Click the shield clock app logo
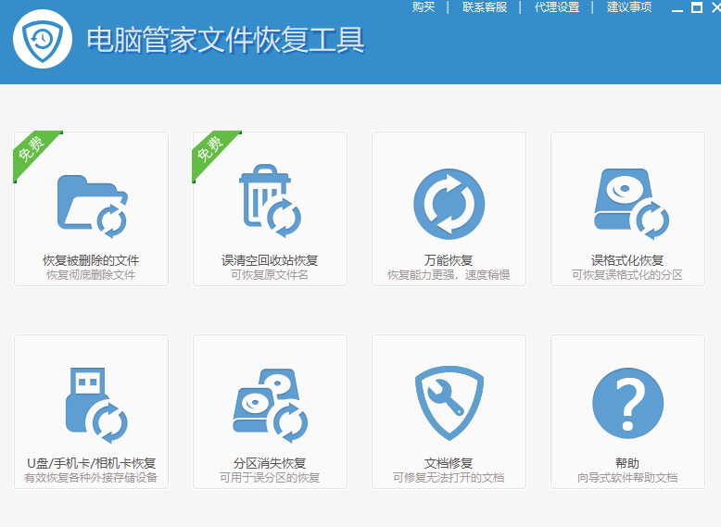 tap(43, 41)
